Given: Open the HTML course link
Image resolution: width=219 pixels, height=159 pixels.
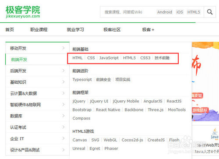Looking at the screenshot, I should tap(78, 58).
